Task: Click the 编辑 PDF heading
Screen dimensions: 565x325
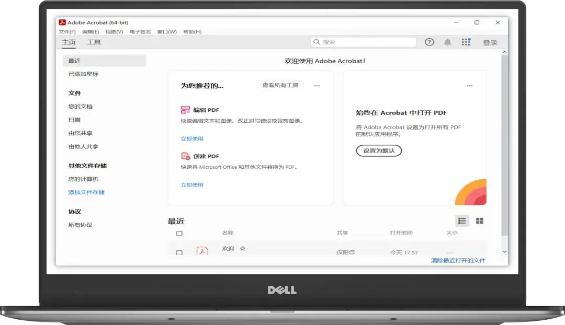Action: click(x=206, y=110)
